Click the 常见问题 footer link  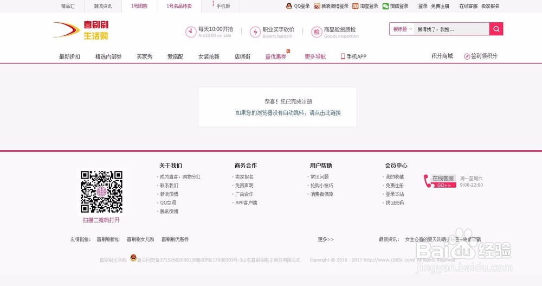click(x=320, y=176)
